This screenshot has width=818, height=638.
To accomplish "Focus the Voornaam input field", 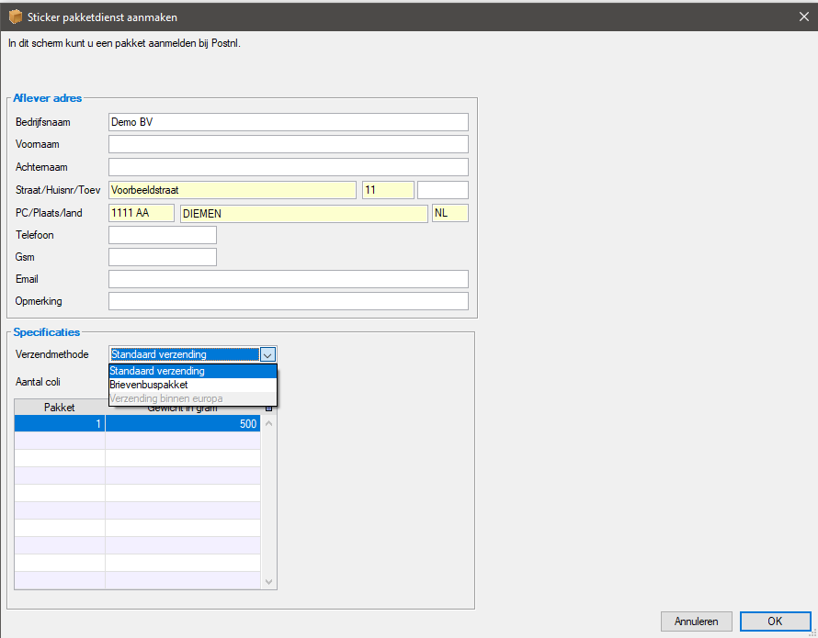I will point(288,144).
